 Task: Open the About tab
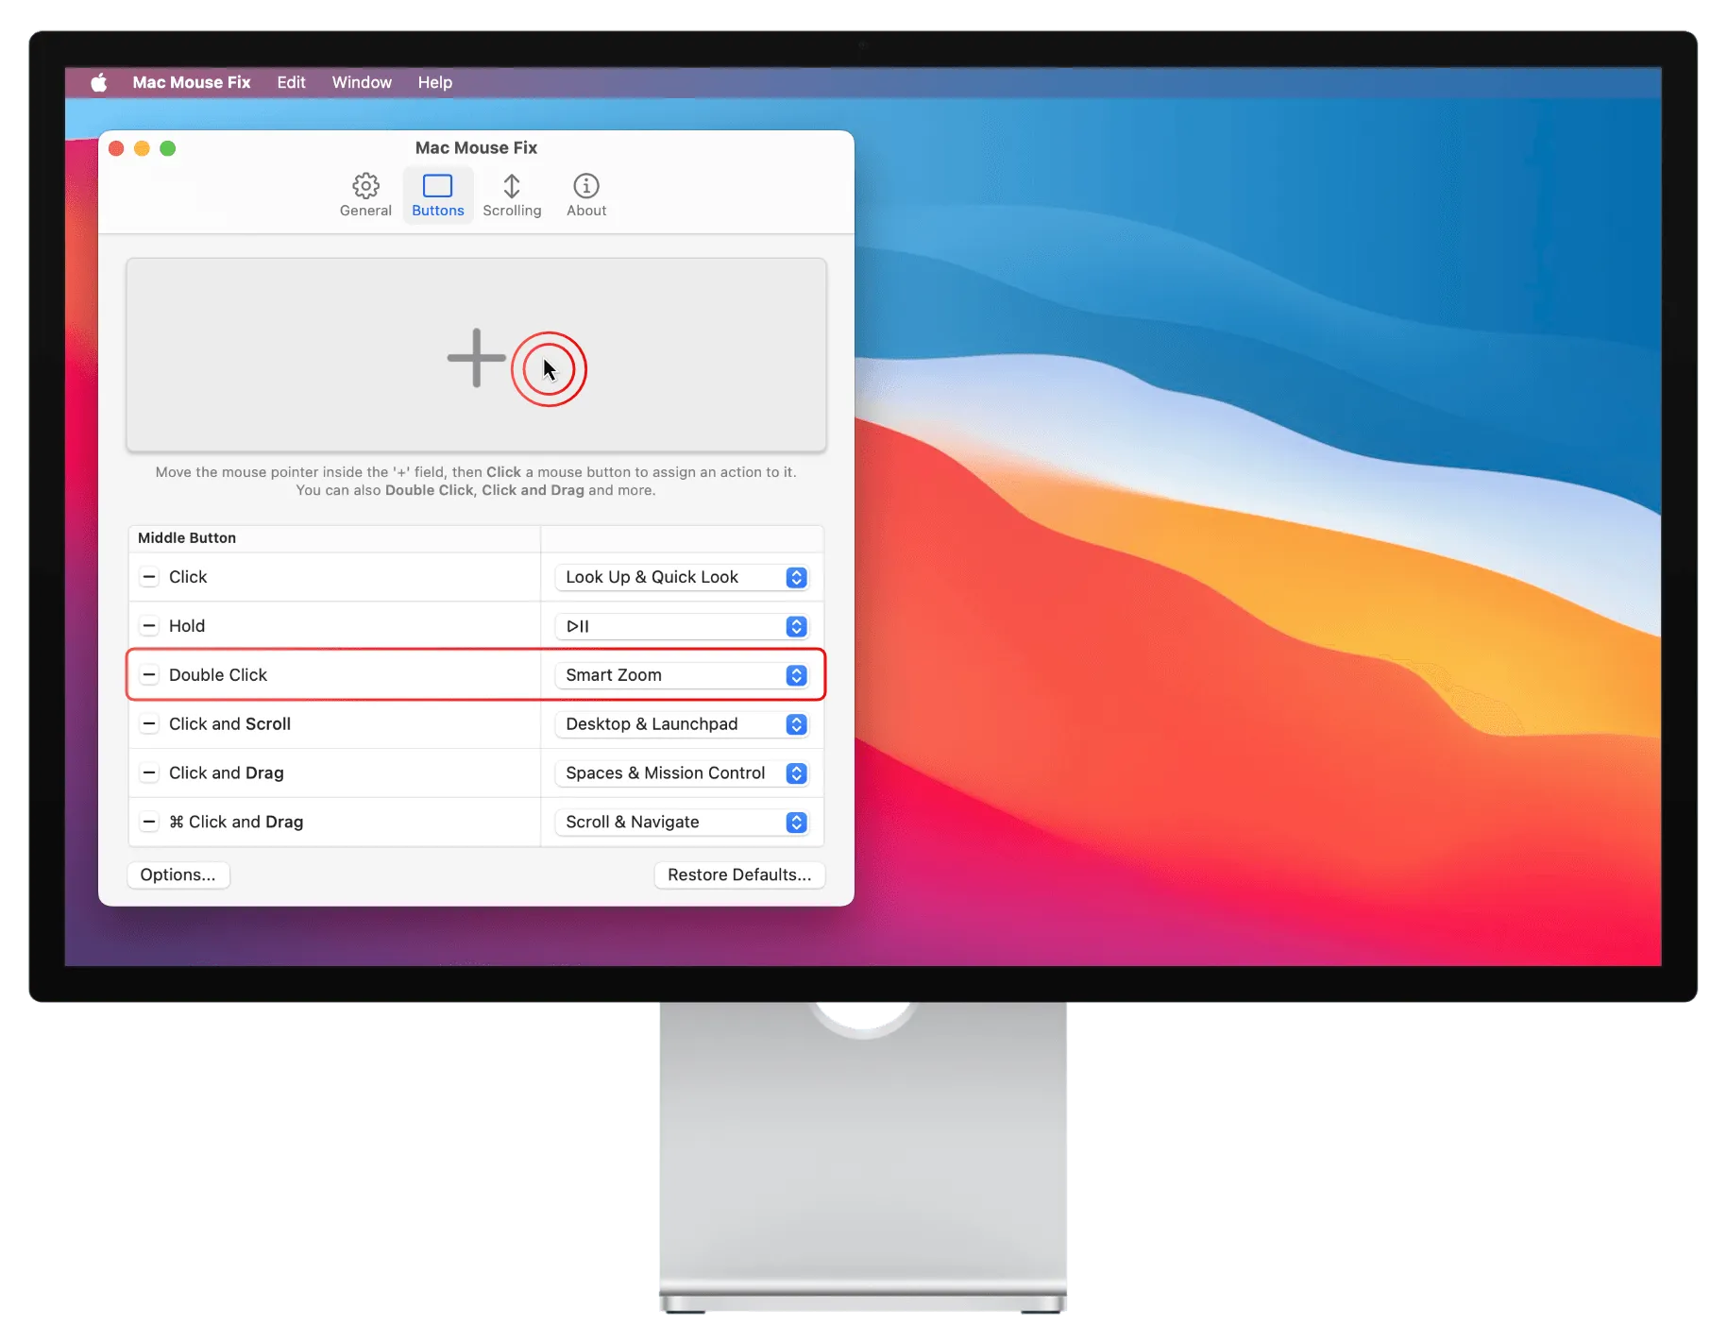click(586, 195)
